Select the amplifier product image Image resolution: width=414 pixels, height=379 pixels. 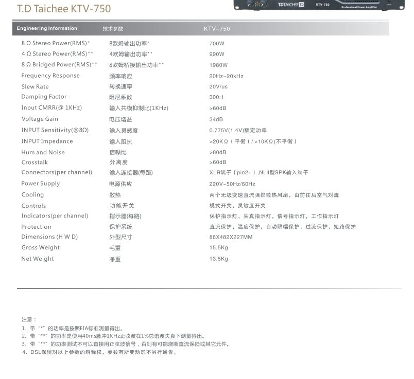[x=319, y=6]
